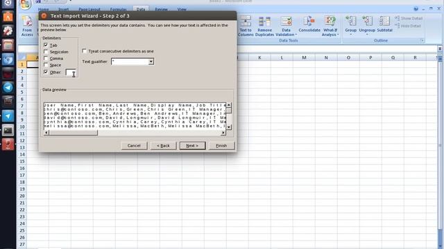Open paper-plane Telegram icon in dock
444x249 pixels.
8,116
